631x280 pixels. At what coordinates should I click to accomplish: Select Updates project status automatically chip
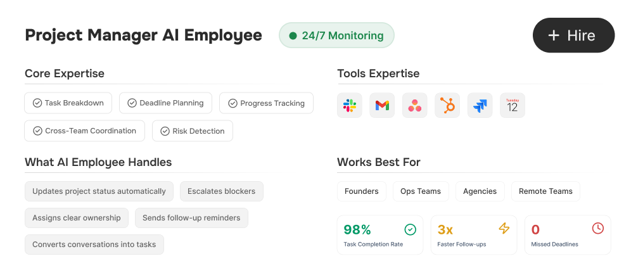[x=99, y=191]
